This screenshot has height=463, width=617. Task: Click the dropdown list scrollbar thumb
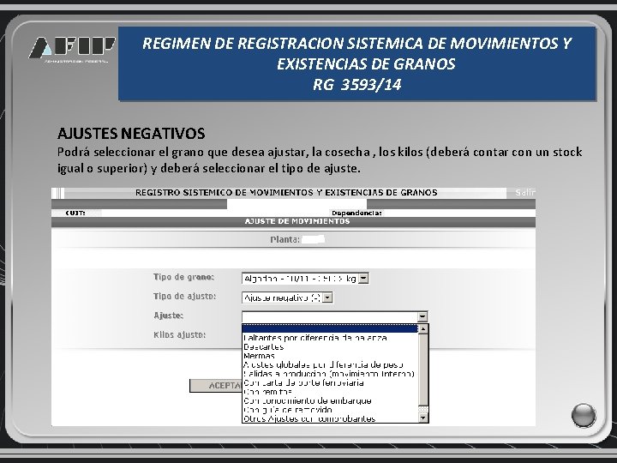[423, 370]
